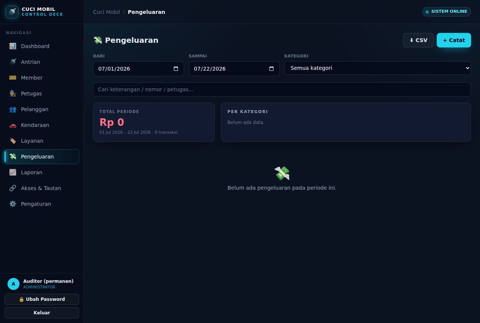Expand the Semua kategori dropdown
The width and height of the screenshot is (480, 323).
click(x=377, y=68)
